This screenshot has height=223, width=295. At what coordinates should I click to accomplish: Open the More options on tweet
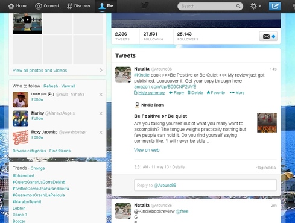click(x=237, y=93)
